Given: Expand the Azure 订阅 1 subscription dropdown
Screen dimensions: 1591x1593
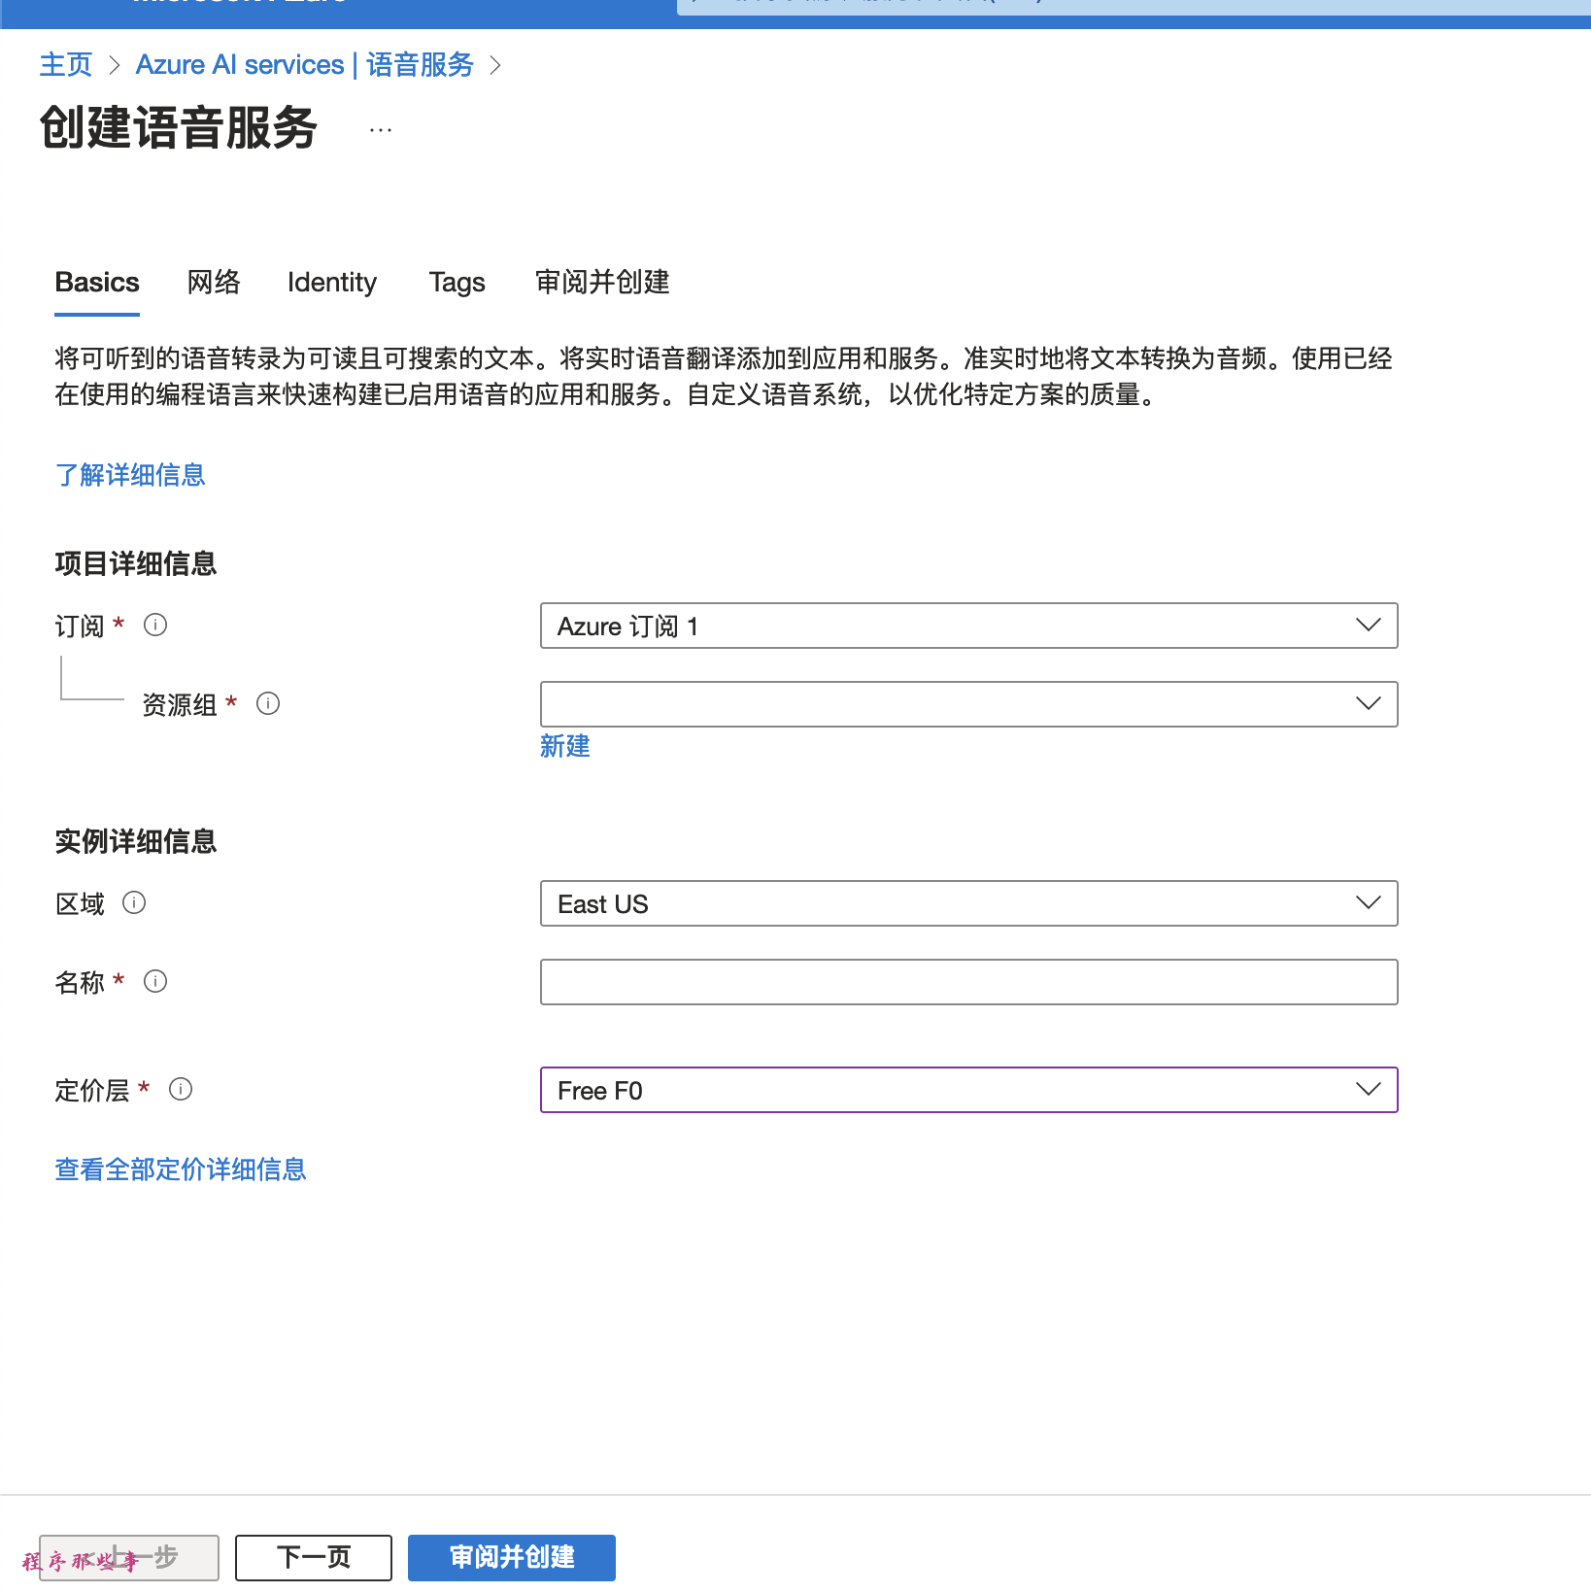Looking at the screenshot, I should tap(968, 626).
